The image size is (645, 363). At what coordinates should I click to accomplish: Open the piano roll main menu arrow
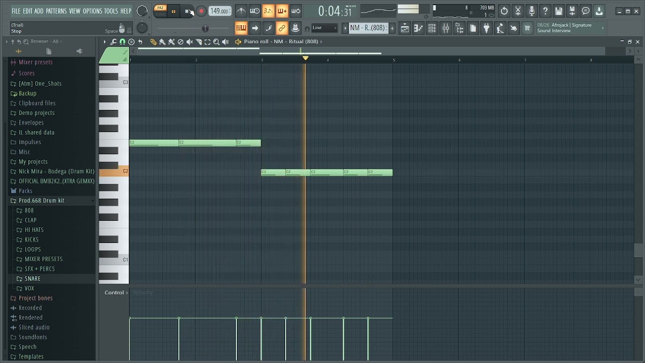pos(105,42)
